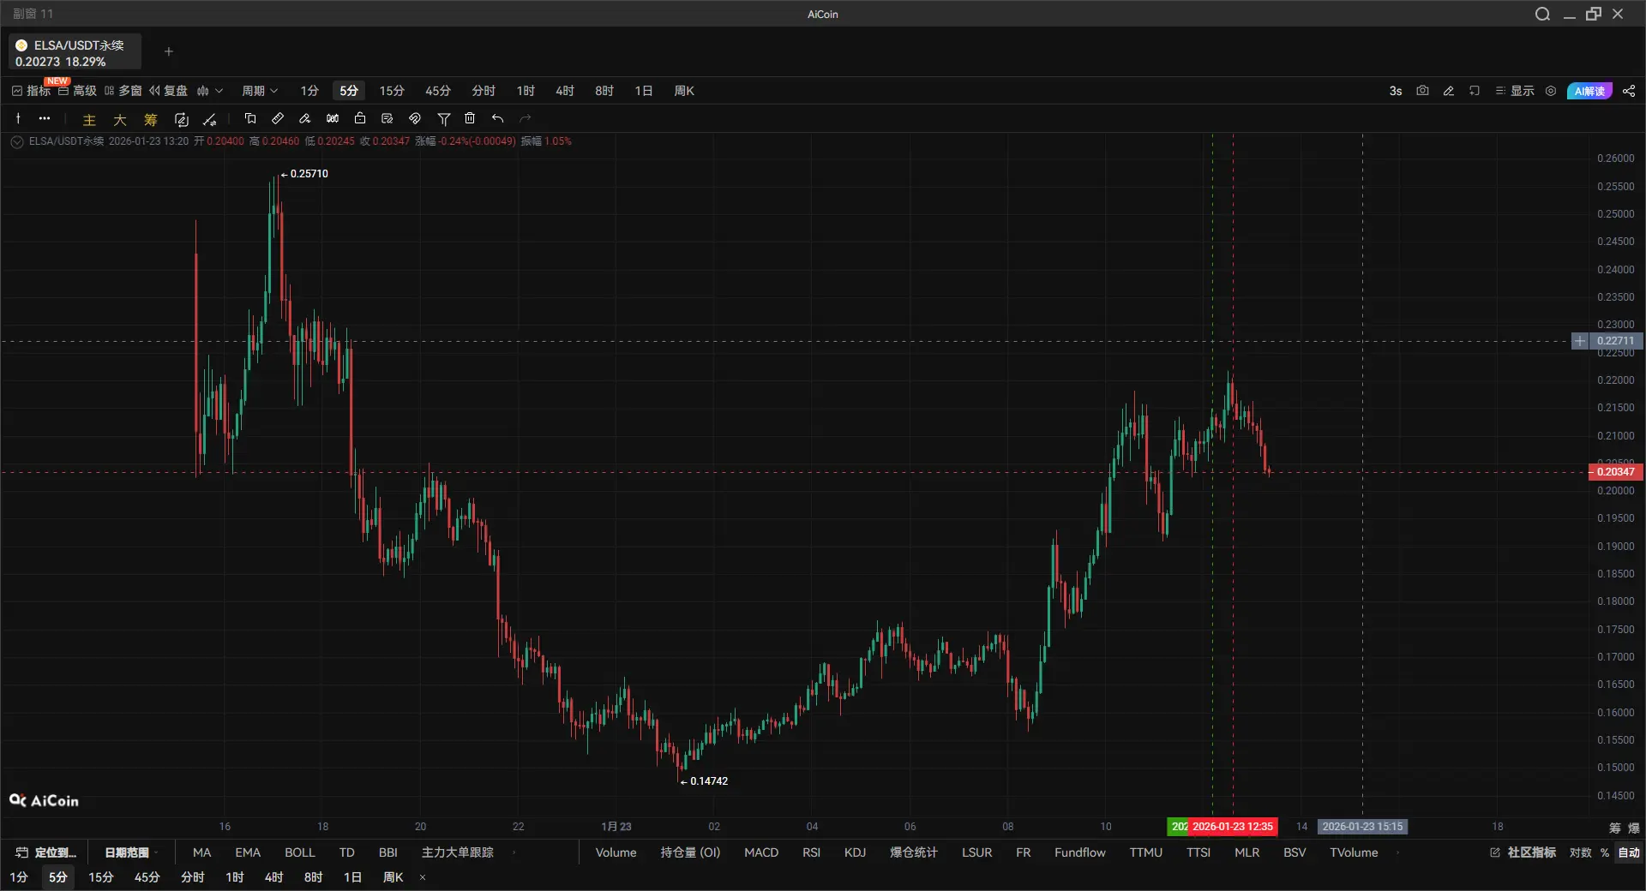This screenshot has height=891, width=1646.
Task: Toggle the BOLL overlay indicator
Action: 300,852
